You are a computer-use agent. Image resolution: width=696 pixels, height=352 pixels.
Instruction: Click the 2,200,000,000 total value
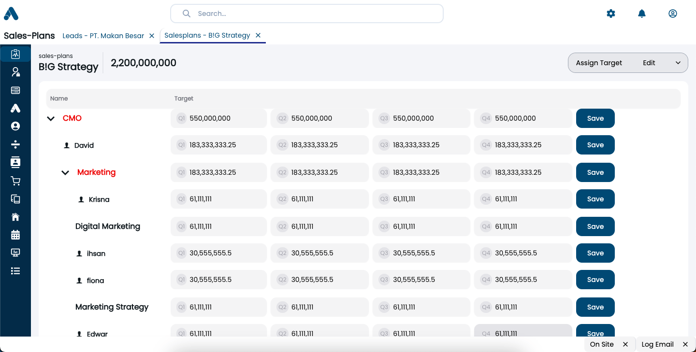point(144,63)
